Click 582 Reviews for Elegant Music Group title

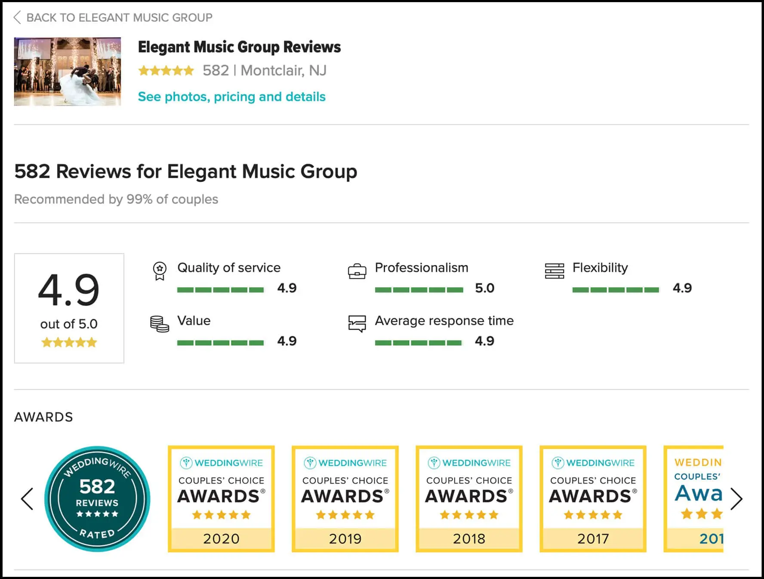click(185, 172)
